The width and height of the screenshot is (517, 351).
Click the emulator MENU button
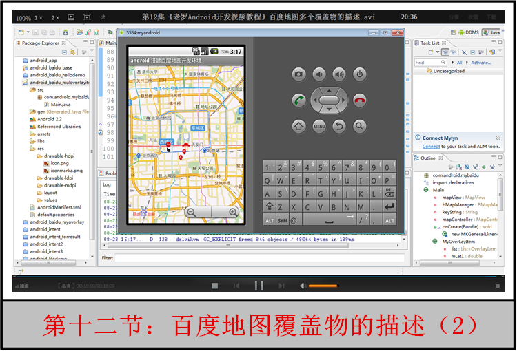319,126
